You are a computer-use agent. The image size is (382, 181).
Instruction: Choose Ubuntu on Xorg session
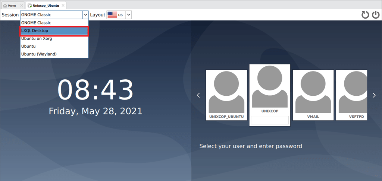coord(54,38)
